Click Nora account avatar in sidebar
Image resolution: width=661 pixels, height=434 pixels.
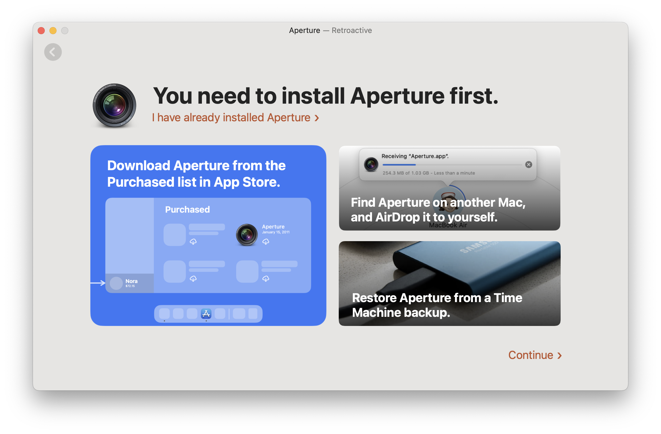(116, 283)
